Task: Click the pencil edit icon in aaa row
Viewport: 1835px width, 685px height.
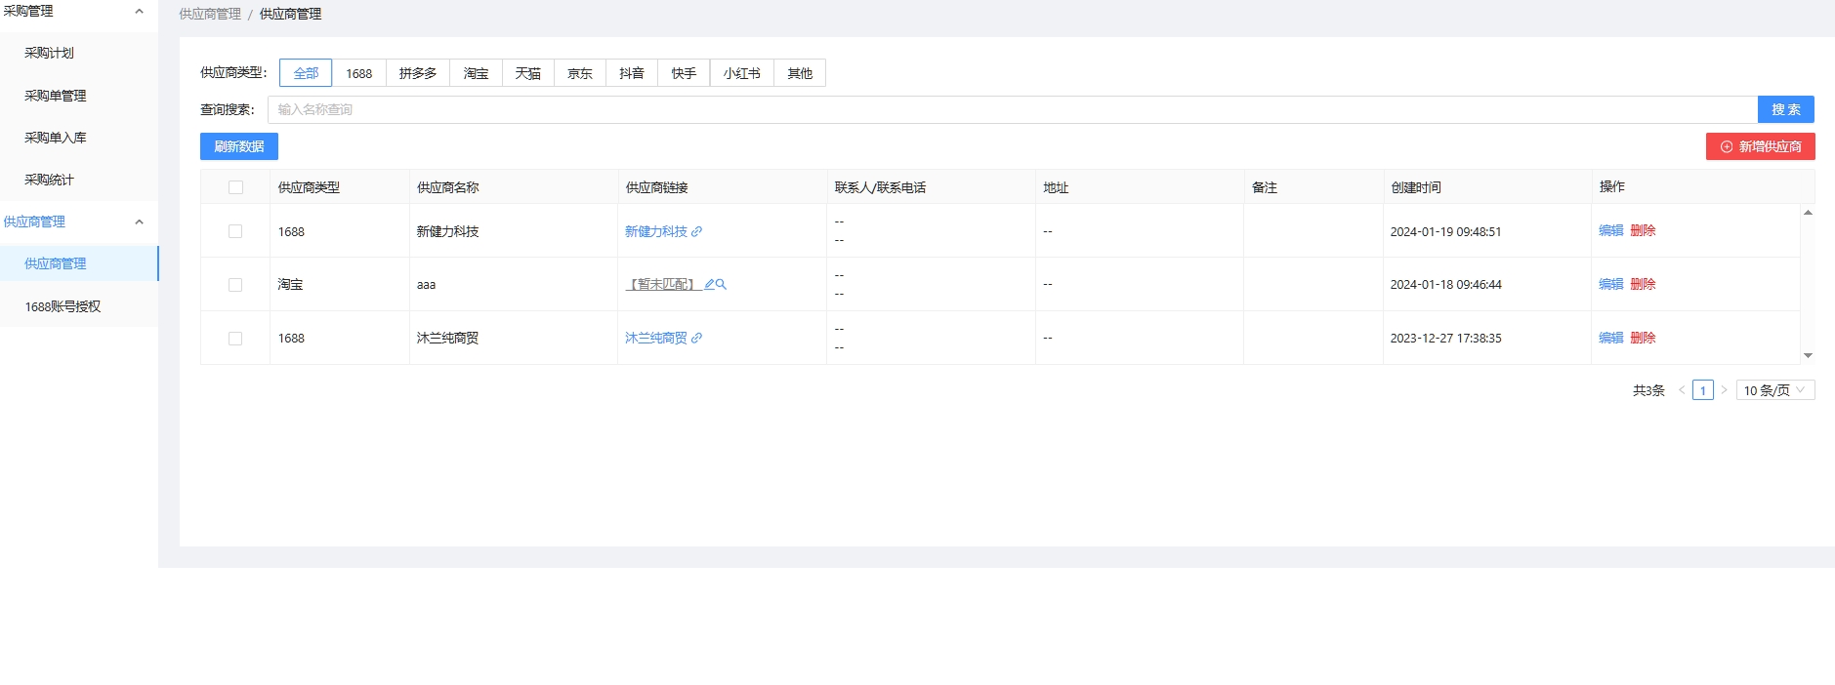Action: point(709,285)
